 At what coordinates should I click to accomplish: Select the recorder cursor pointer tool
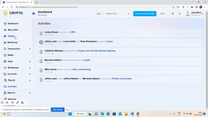[12, 102]
